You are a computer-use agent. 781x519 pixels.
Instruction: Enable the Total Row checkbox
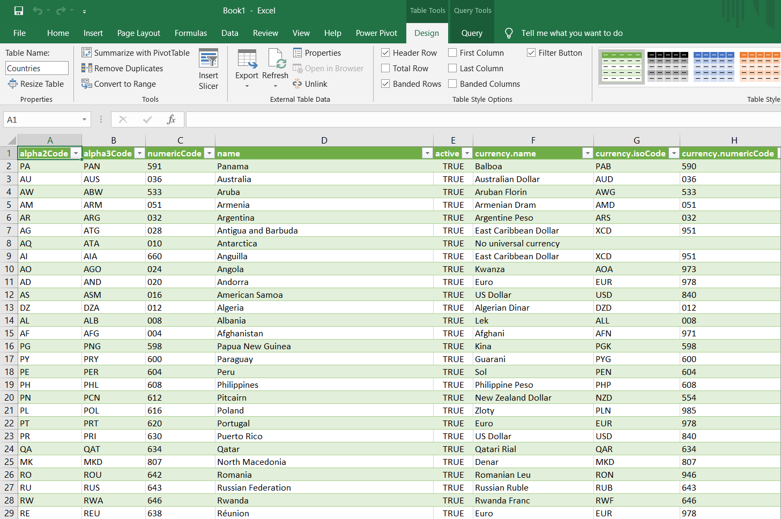(385, 68)
